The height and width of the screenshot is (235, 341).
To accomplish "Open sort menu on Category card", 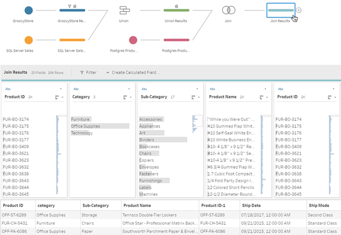I will coord(127,97).
